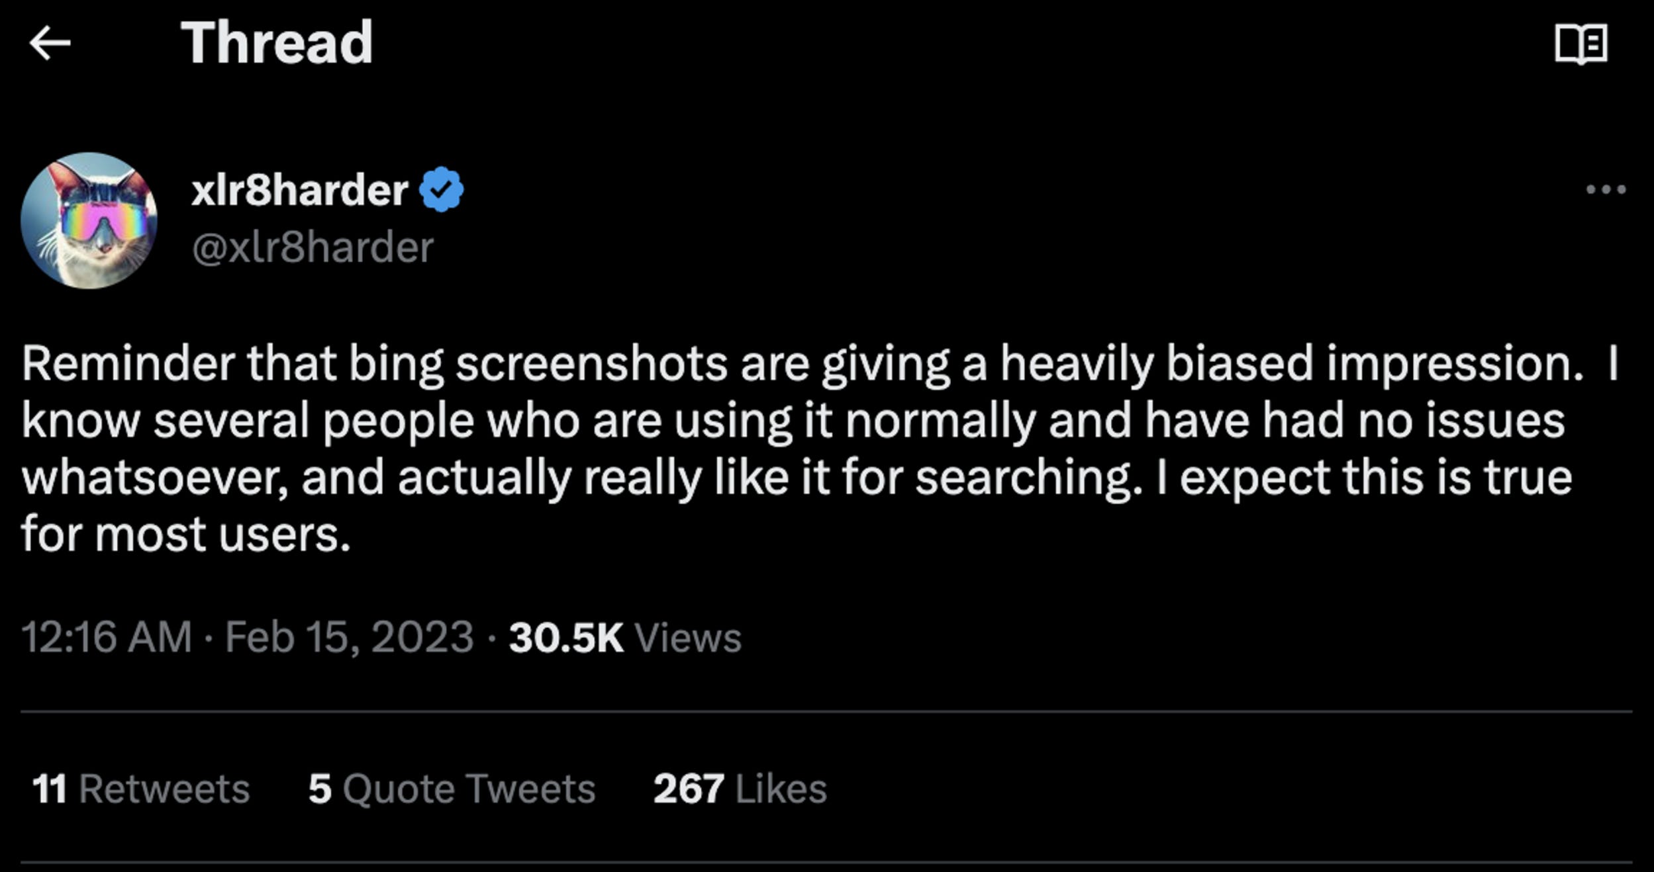Open reader view with the book icon

click(x=1581, y=44)
